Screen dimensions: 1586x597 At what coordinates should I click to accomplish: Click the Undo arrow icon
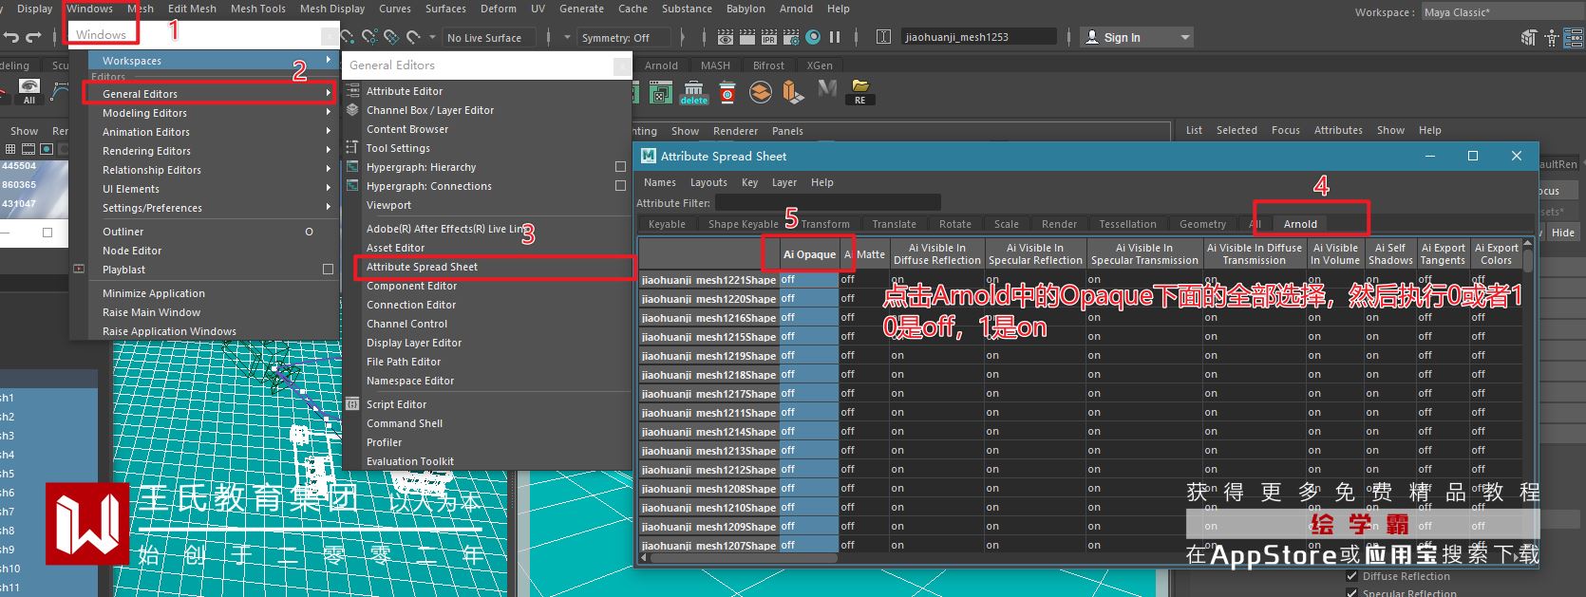click(11, 37)
